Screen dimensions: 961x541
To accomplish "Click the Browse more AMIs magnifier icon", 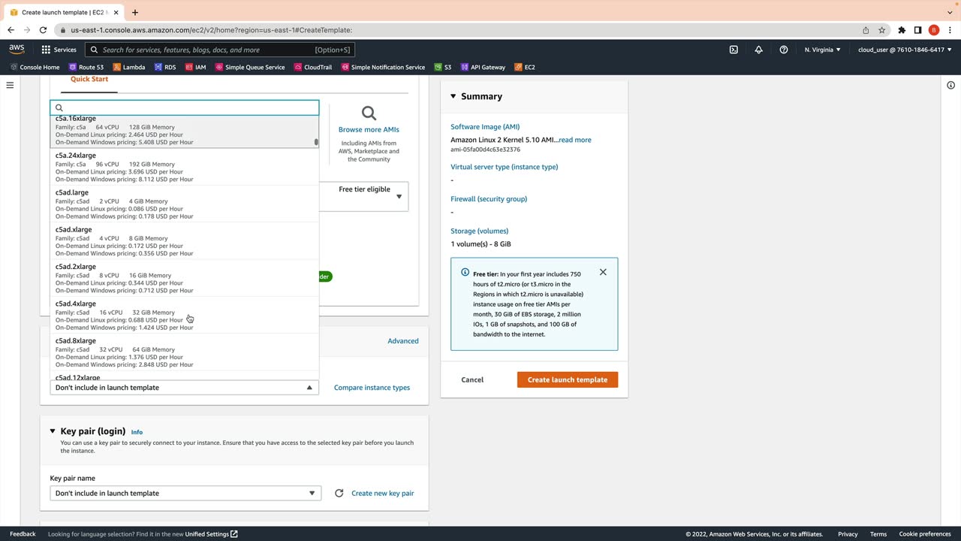I will pos(369,113).
